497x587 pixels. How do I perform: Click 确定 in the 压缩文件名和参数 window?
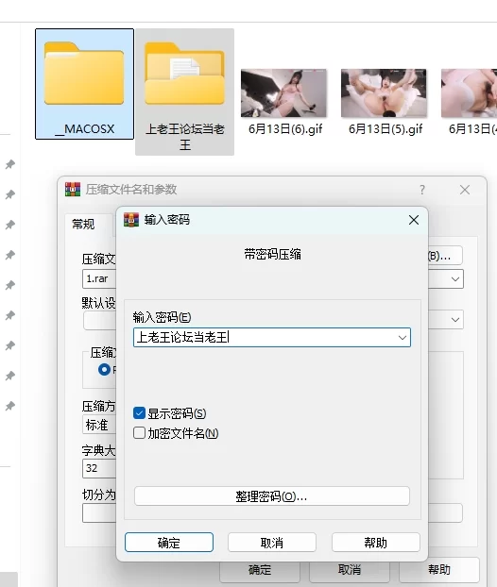(260, 572)
